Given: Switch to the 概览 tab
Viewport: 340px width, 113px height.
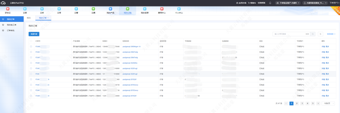Looking at the screenshot, I should (x=29, y=18).
